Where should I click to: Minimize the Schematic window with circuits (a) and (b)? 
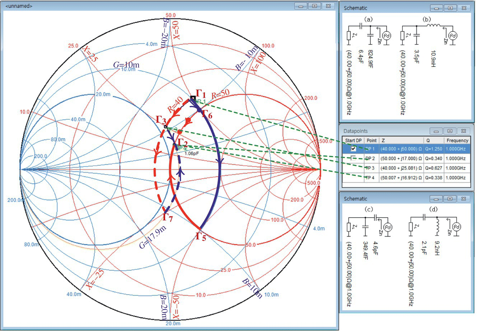coord(437,8)
